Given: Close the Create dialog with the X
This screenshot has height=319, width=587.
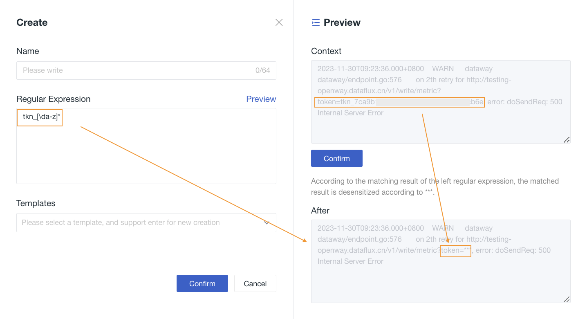Looking at the screenshot, I should click(x=279, y=22).
